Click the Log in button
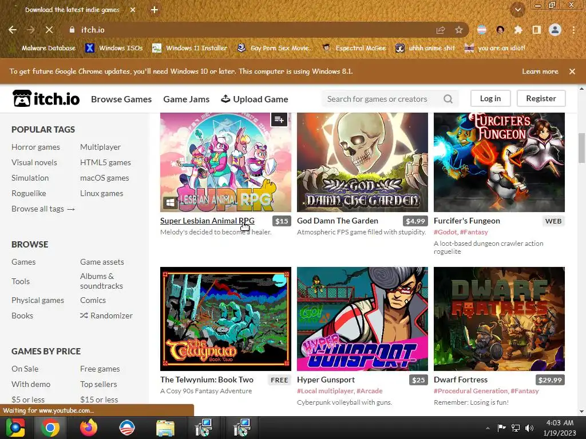The width and height of the screenshot is (586, 439). (x=490, y=98)
